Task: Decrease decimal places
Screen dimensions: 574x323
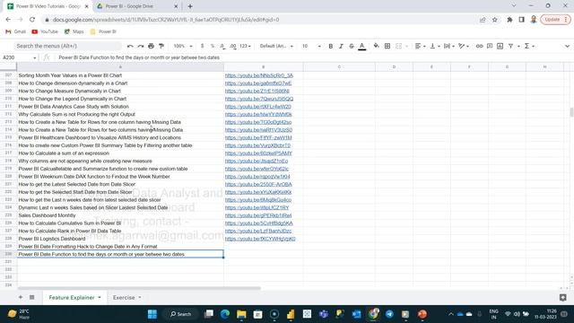Action: pos(222,46)
